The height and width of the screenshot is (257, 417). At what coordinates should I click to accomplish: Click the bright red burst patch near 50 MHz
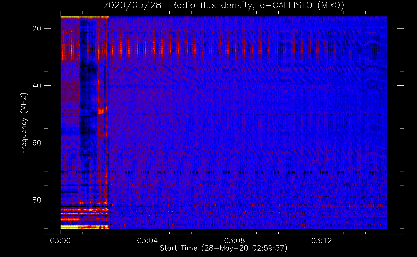click(101, 111)
